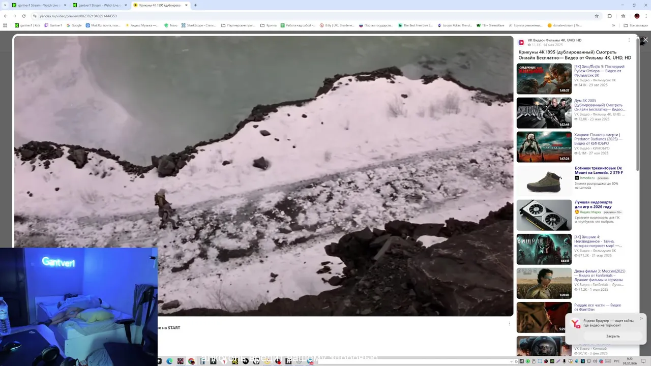Open the Predator Badlands thumbnail
The image size is (651, 366).
point(544,147)
